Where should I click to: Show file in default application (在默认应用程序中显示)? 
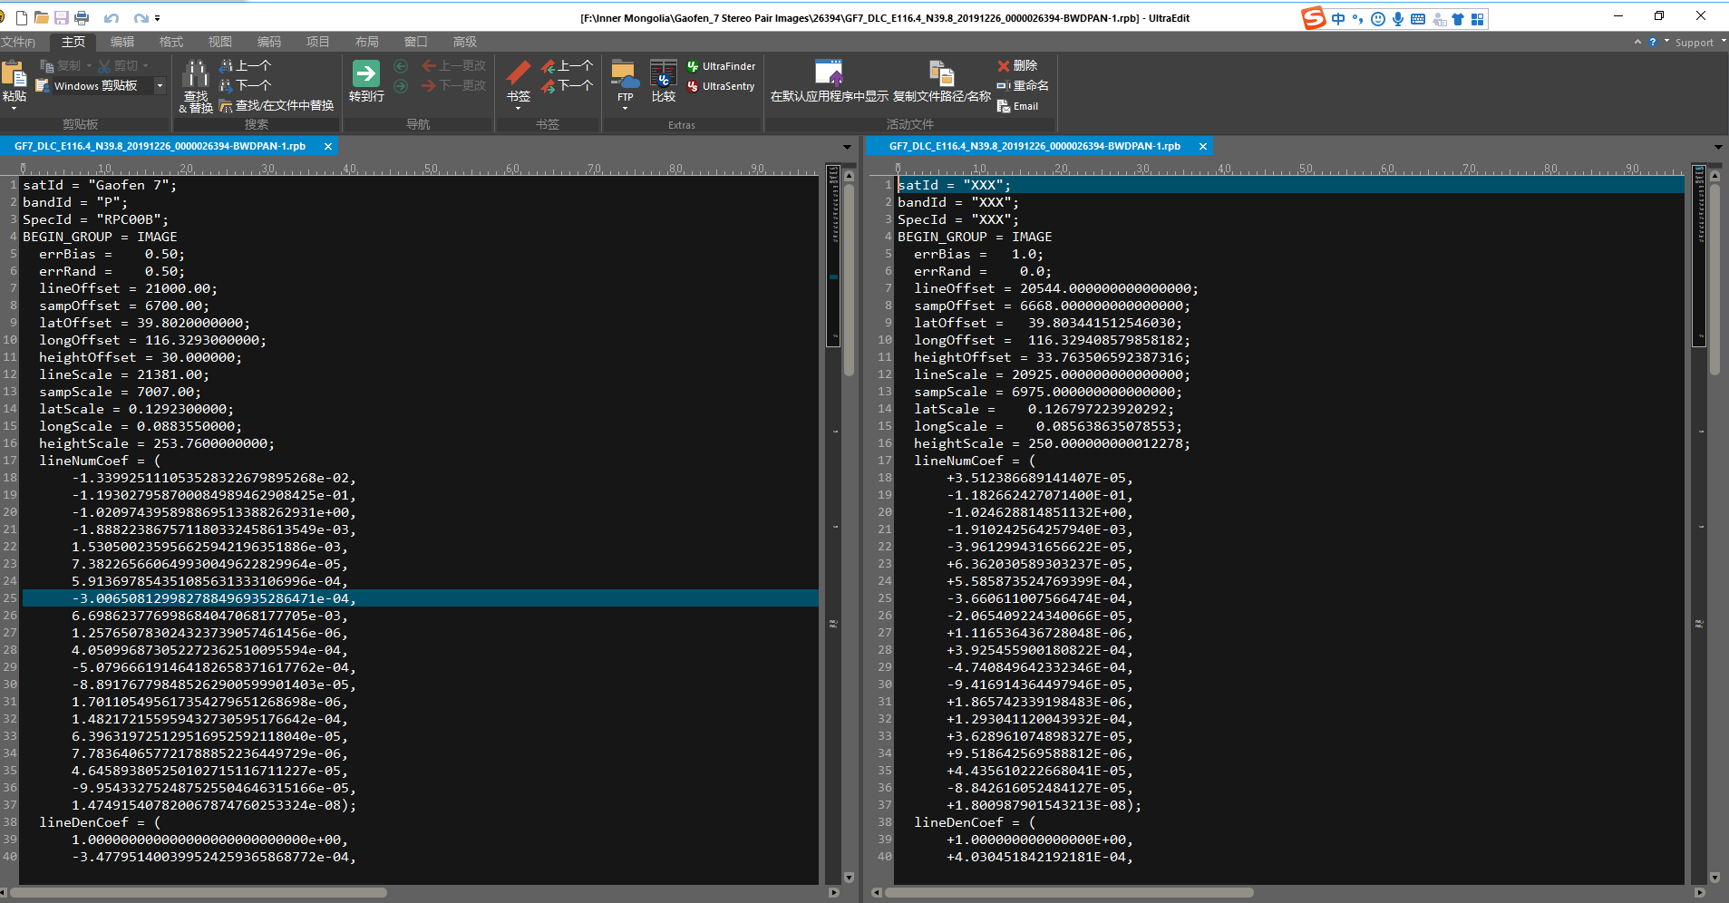[x=830, y=81]
